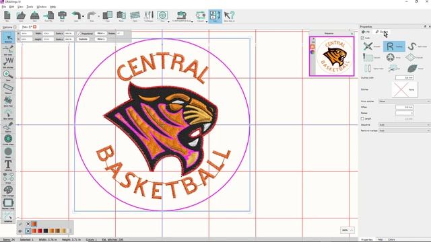This screenshot has height=242, width=431.
Task: Open the Window menu
Action: click(42, 7)
